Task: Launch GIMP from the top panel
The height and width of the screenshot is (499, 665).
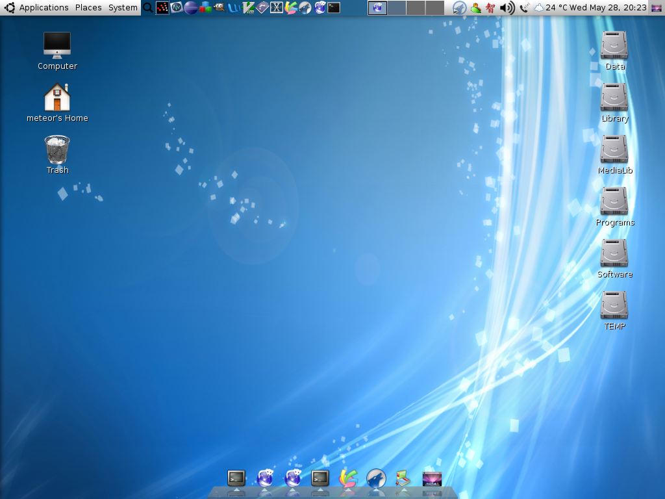Action: [x=220, y=8]
